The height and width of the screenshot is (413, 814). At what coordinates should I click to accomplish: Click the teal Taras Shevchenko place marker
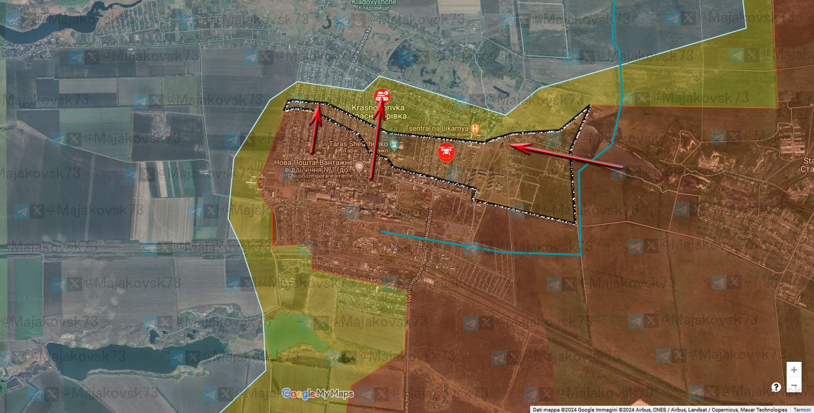(395, 145)
